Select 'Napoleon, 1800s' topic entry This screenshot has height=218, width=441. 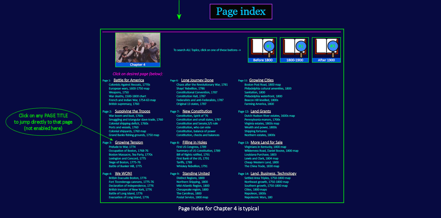[255, 194]
